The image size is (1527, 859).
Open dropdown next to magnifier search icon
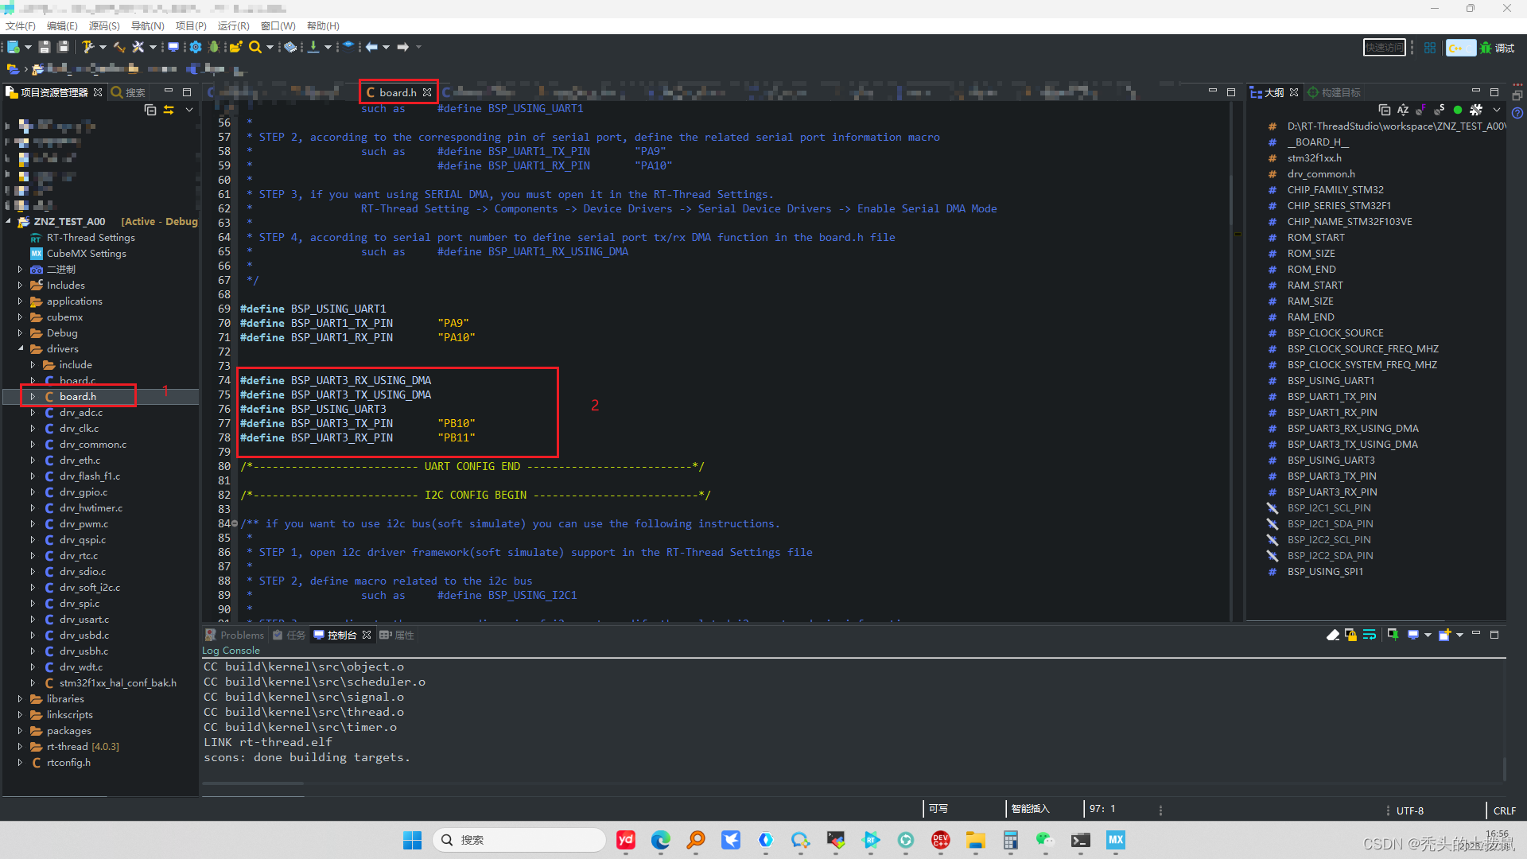tap(270, 47)
